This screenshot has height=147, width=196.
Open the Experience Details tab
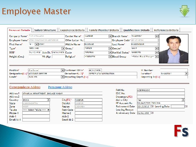pos(72,30)
